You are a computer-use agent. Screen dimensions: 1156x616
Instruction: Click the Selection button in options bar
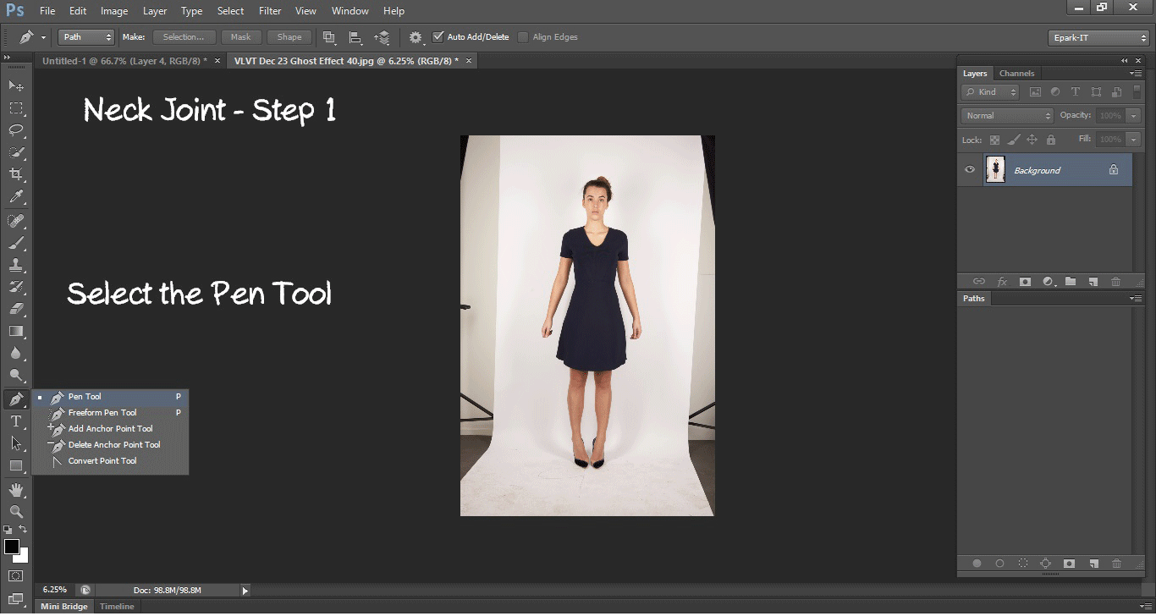[184, 36]
